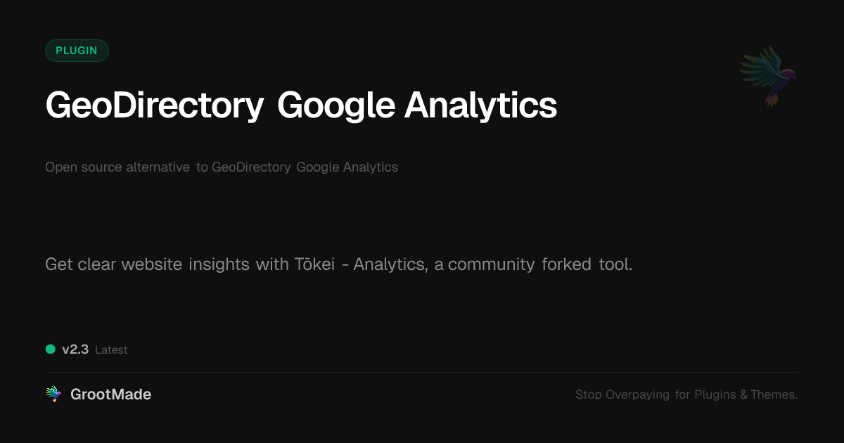
Task: Click "community forked tool" in the description
Action: click(539, 264)
